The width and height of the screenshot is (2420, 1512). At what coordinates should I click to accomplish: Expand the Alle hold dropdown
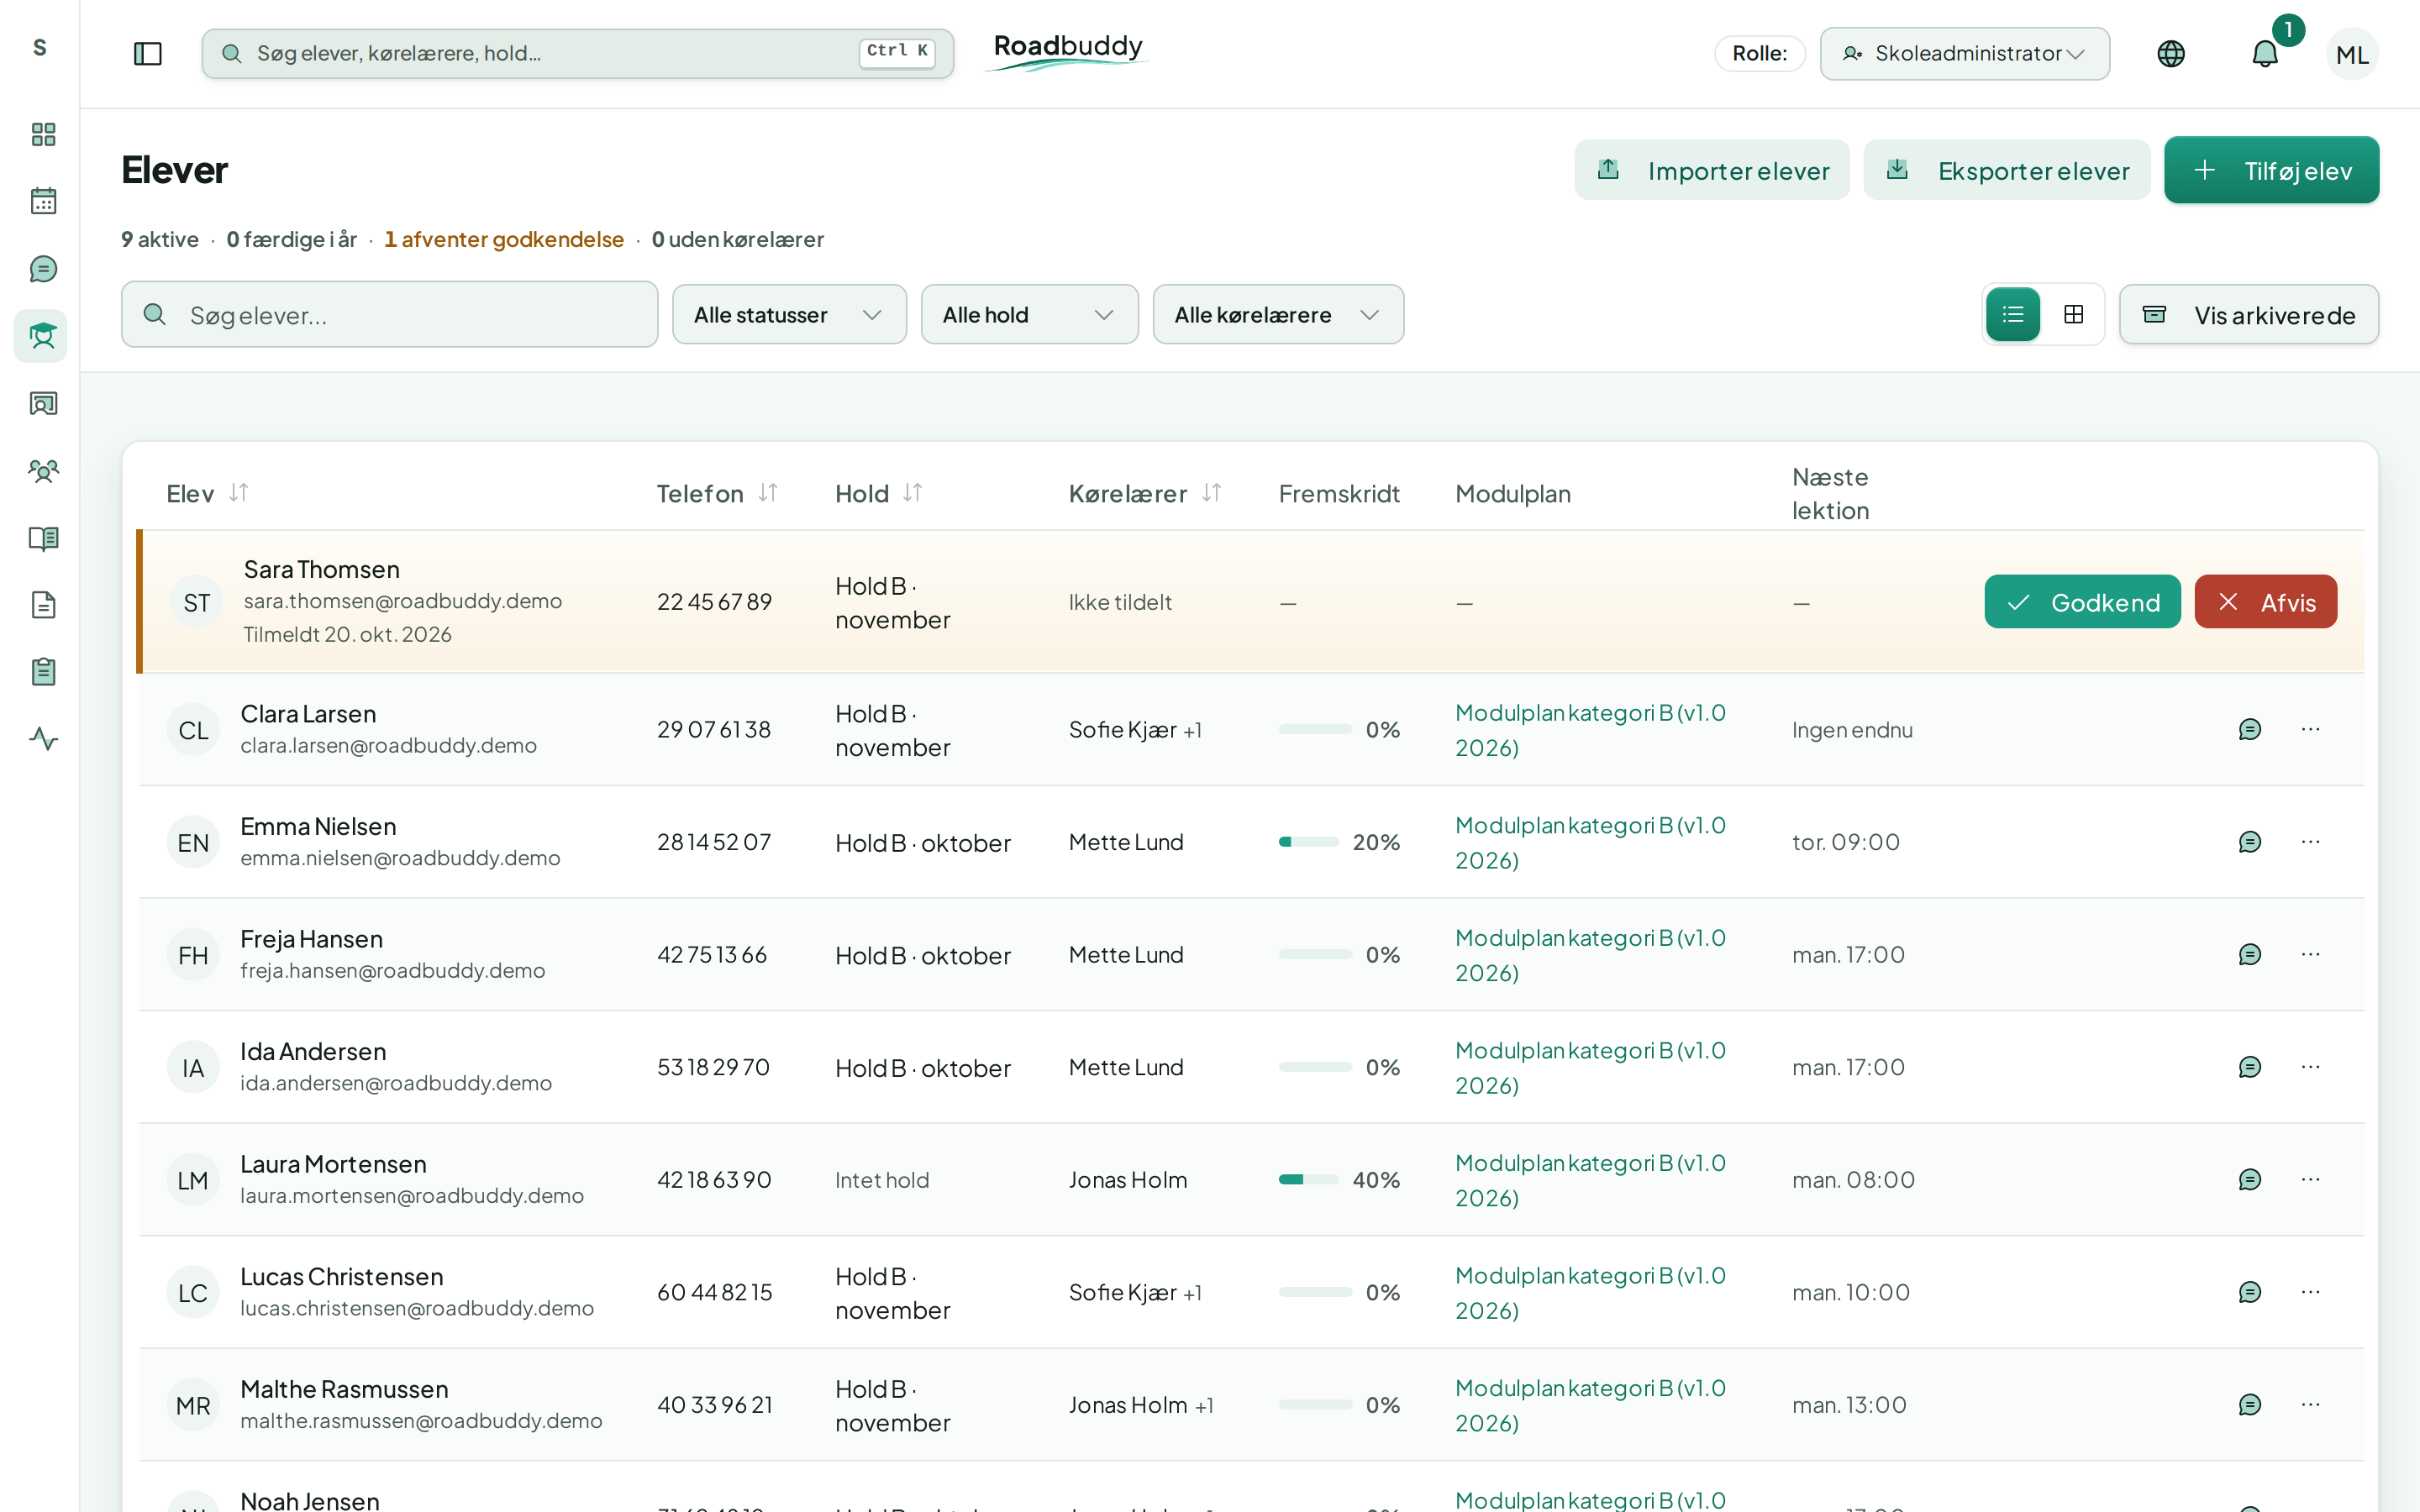[x=1029, y=315]
